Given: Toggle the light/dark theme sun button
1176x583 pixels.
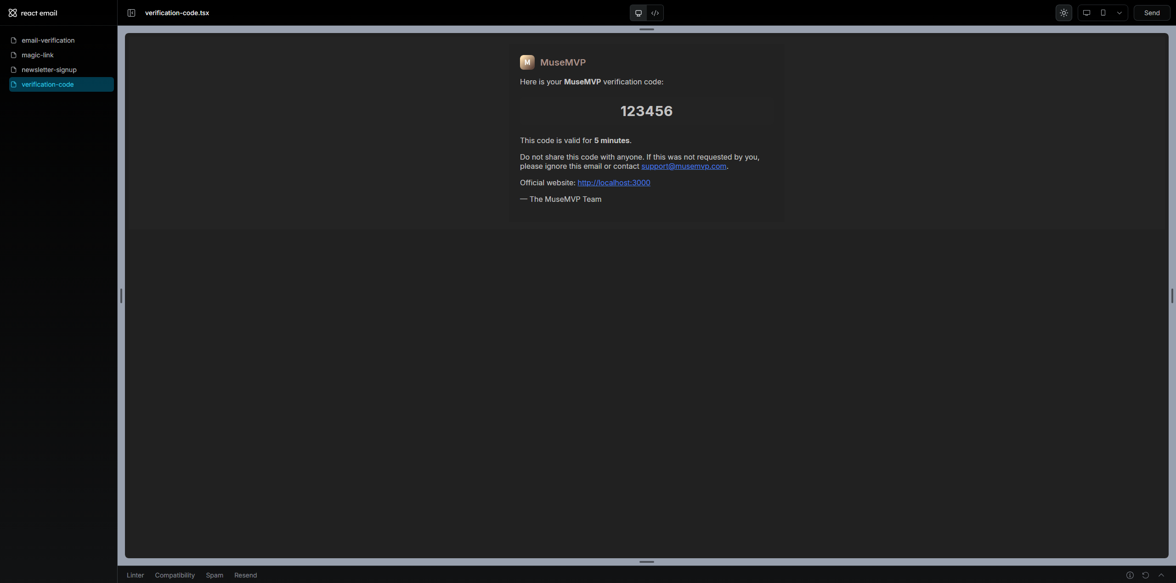Looking at the screenshot, I should [1063, 13].
